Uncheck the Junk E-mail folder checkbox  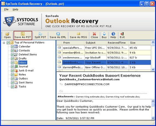(12, 71)
